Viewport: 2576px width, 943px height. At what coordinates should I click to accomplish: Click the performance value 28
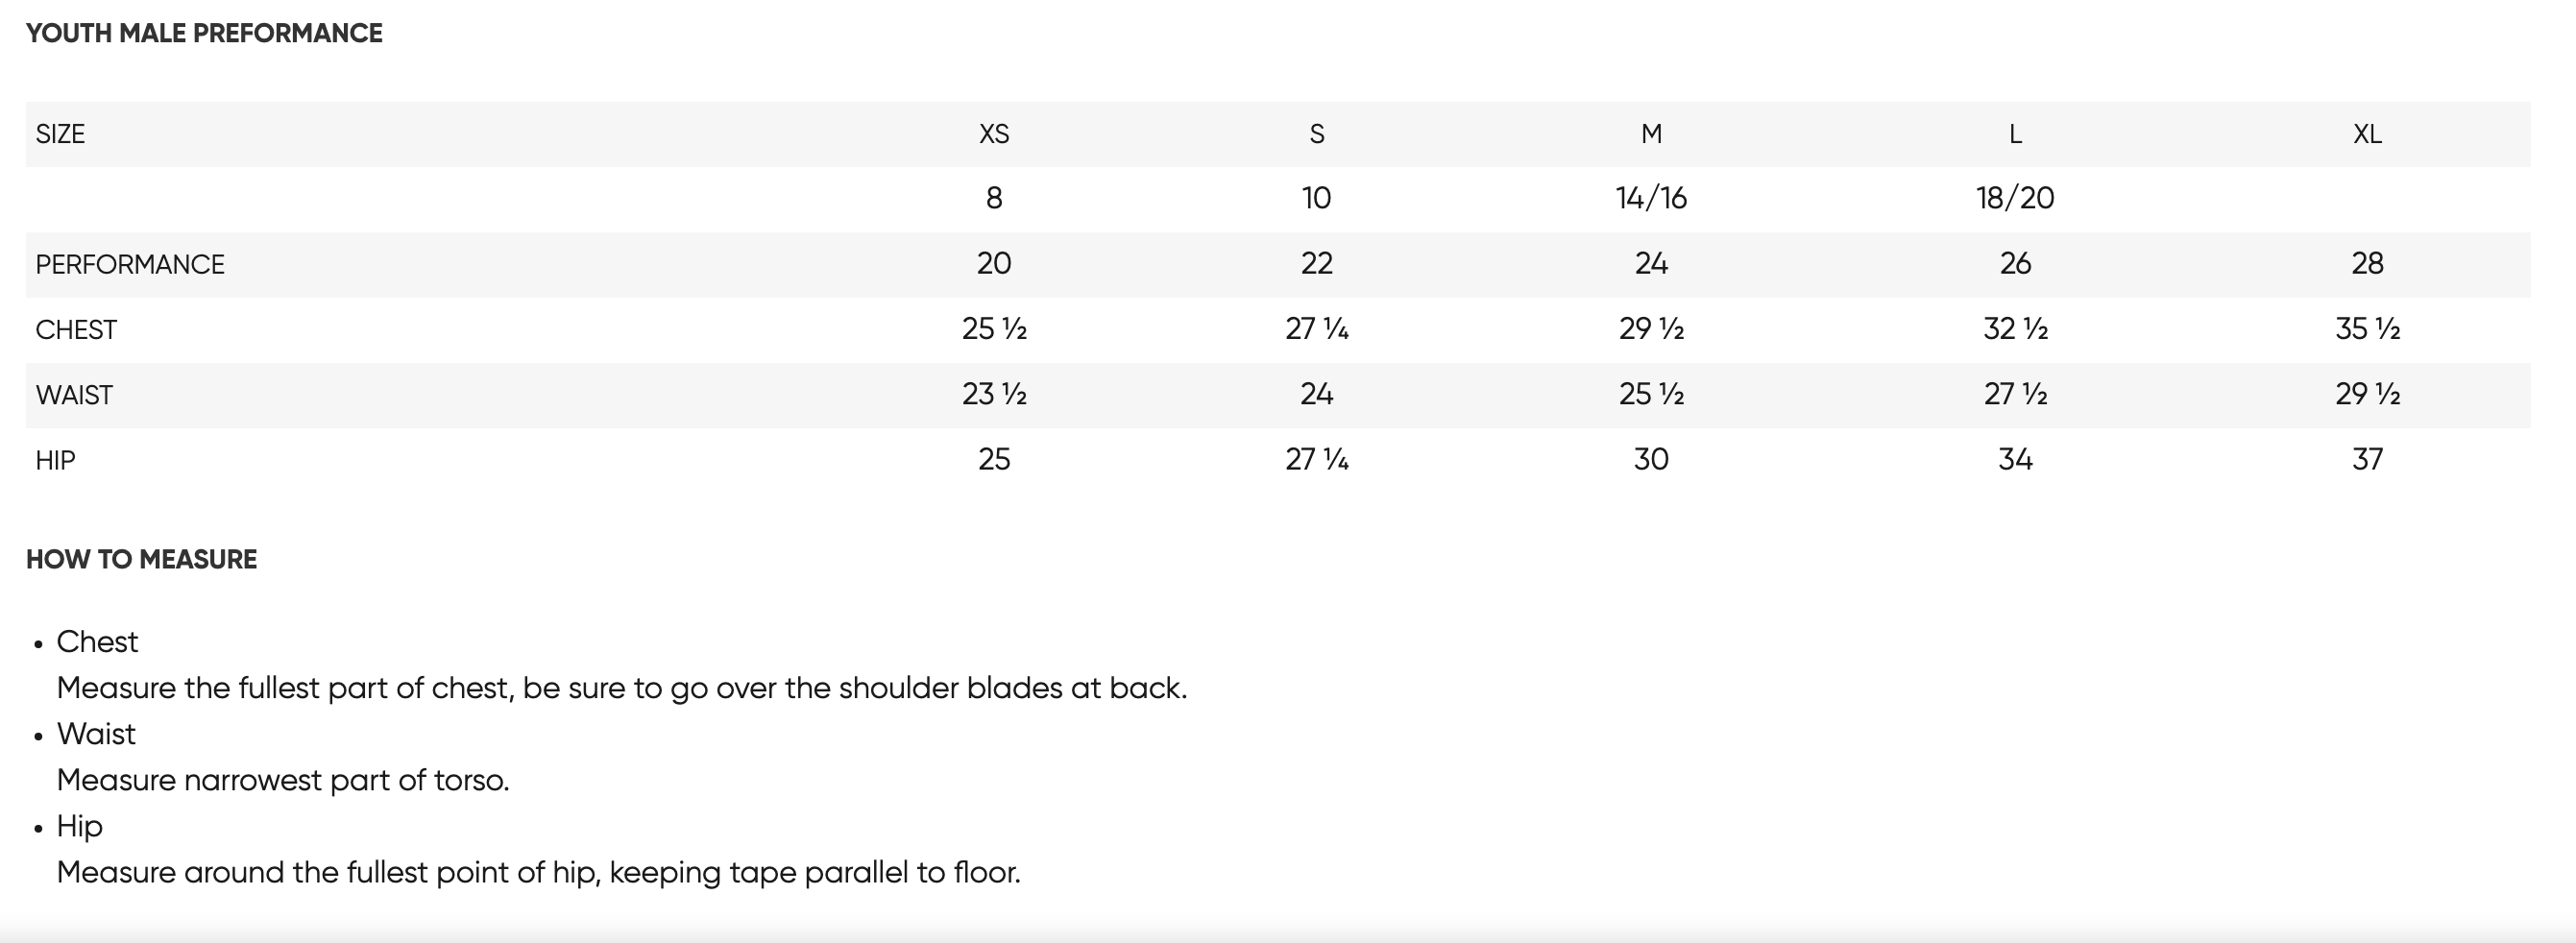(x=2367, y=263)
